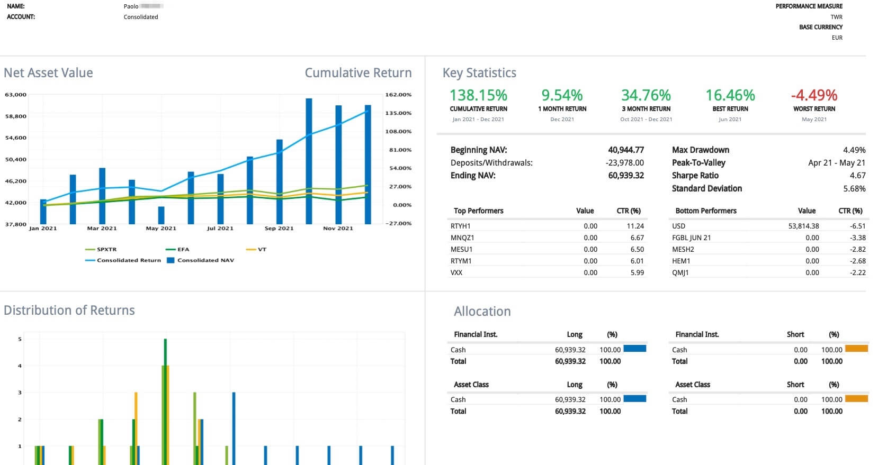This screenshot has height=465, width=878.
Task: Click the 138.15% cumulative return figure
Action: pos(478,95)
